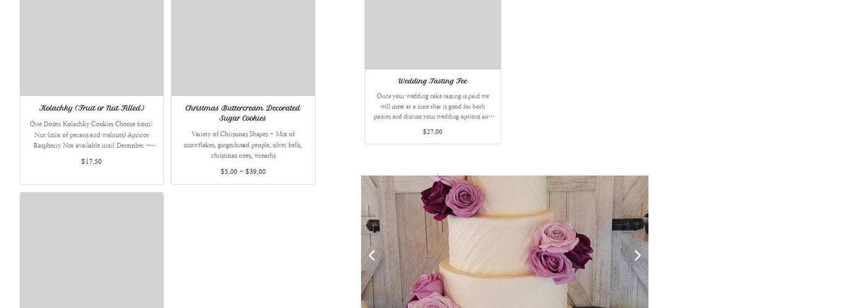
Task: Click the $5.00 – $39.00 price range
Action: point(243,172)
